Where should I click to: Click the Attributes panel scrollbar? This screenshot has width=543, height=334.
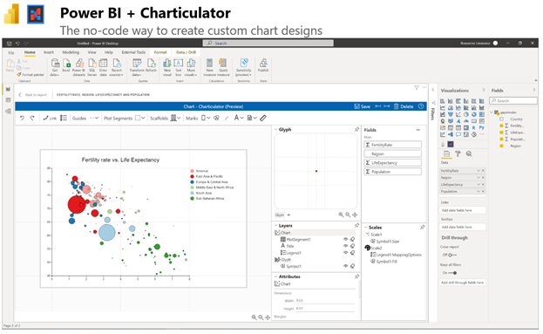(x=359, y=290)
